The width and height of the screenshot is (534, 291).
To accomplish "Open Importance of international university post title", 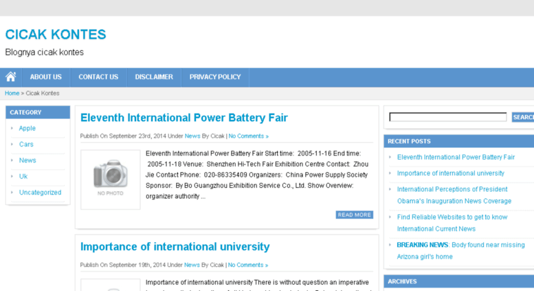I will tap(175, 246).
